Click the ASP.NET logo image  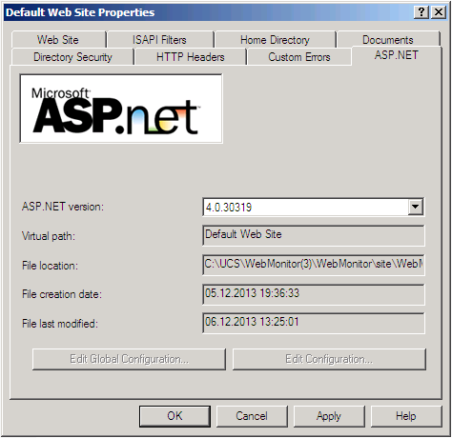[x=121, y=109]
